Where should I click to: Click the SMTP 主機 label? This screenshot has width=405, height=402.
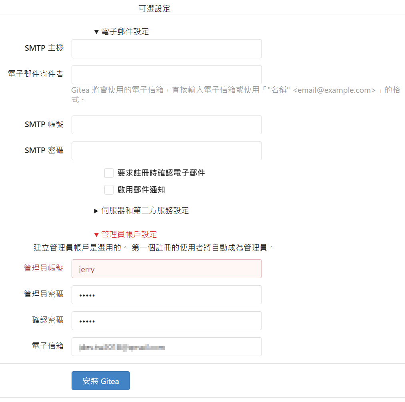pyautogui.click(x=44, y=48)
